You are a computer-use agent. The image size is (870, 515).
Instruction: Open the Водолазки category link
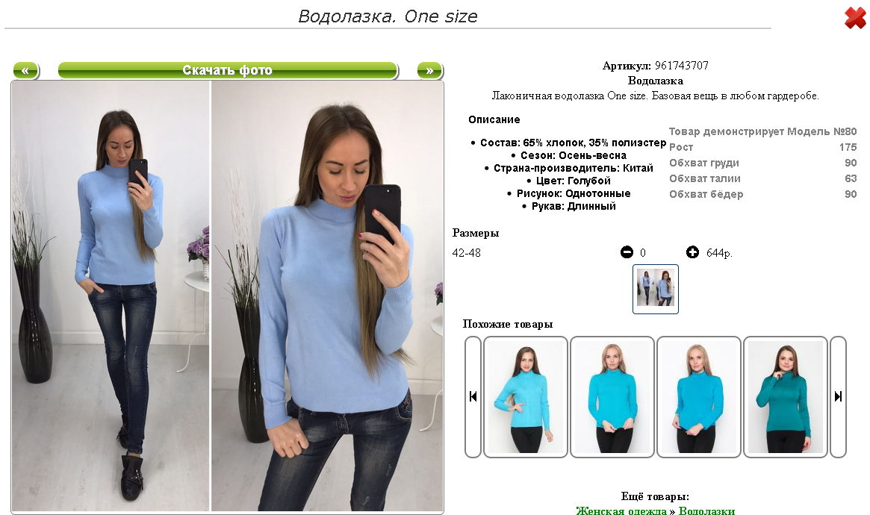click(706, 510)
